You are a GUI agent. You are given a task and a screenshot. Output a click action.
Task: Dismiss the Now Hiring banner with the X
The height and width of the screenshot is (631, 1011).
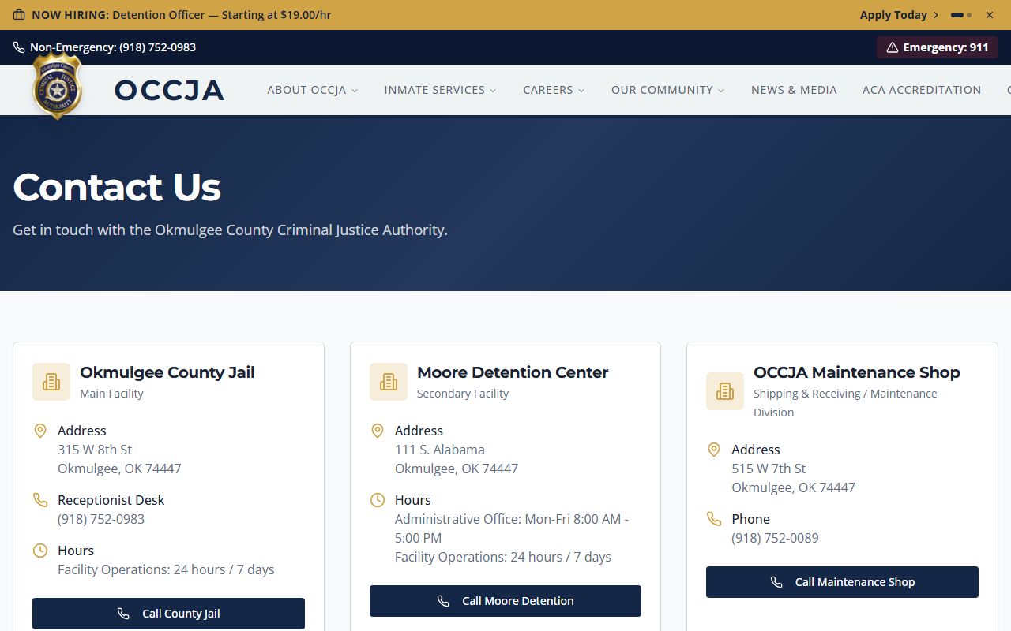pos(990,15)
